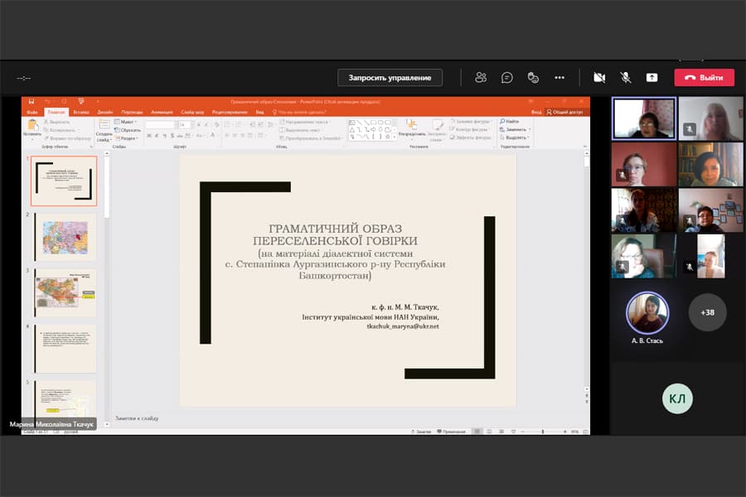Open the Заменить replace dropdown
This screenshot has height=497, width=746.
516,129
